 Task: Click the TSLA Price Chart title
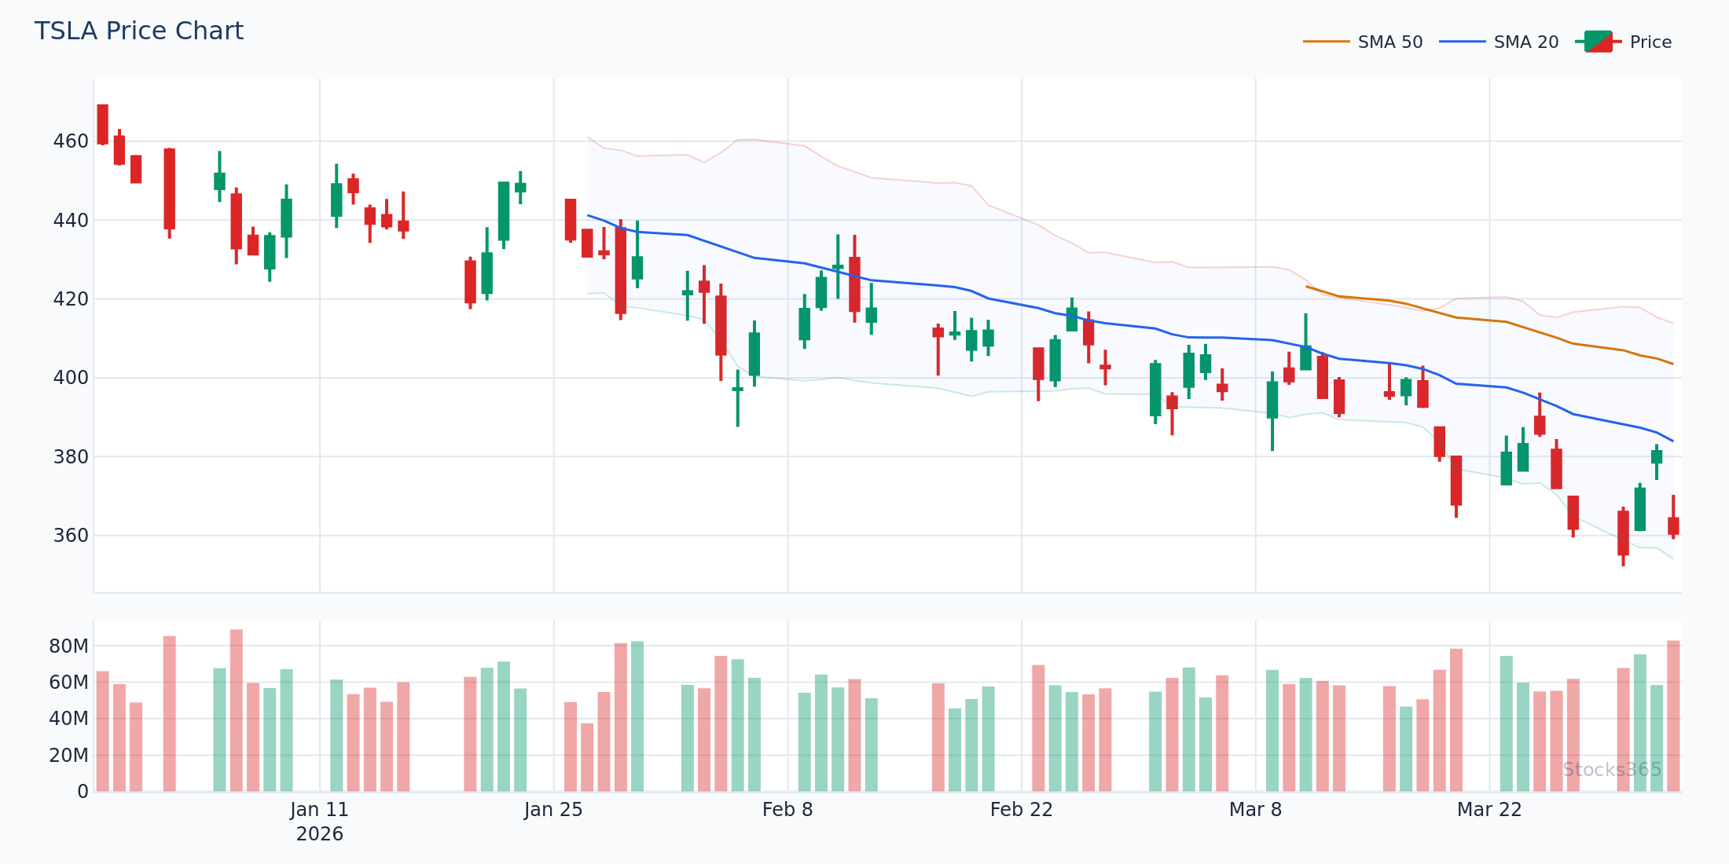139,31
